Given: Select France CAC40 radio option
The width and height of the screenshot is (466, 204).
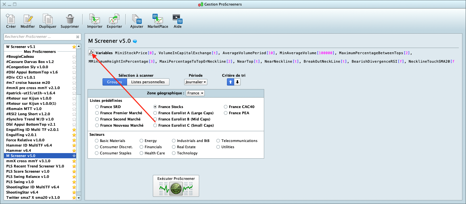Looking at the screenshot, I should (x=226, y=107).
